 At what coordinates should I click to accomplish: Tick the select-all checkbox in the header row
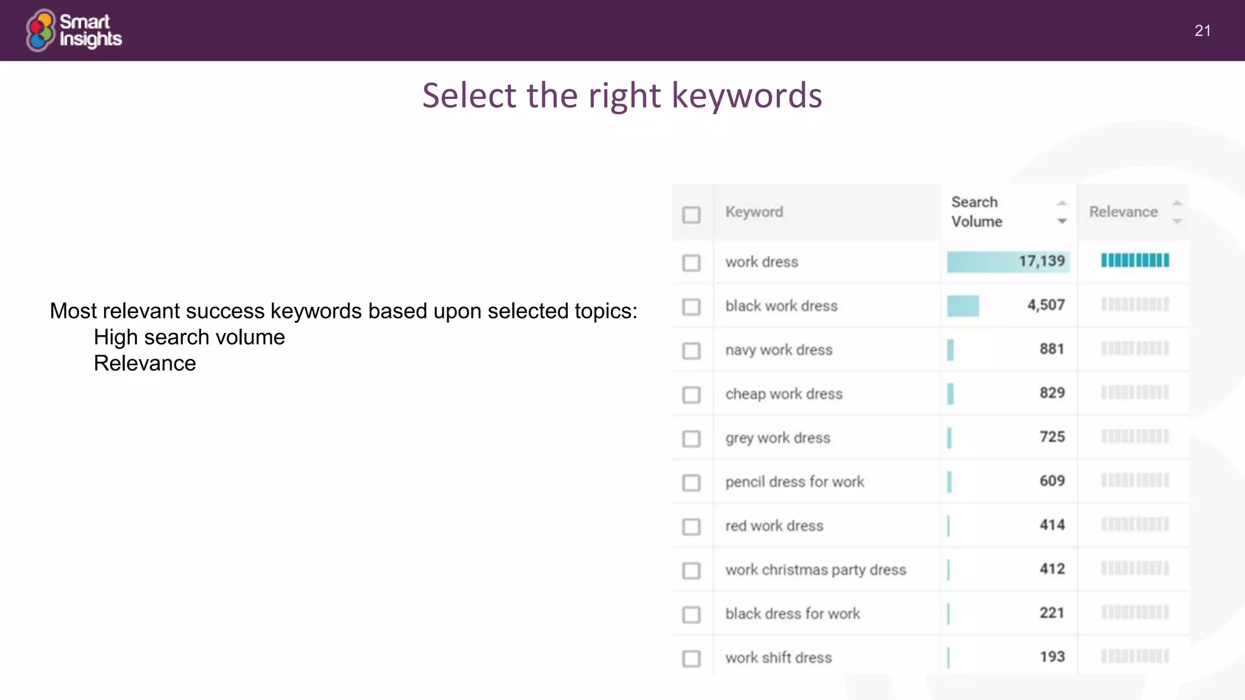(x=691, y=214)
